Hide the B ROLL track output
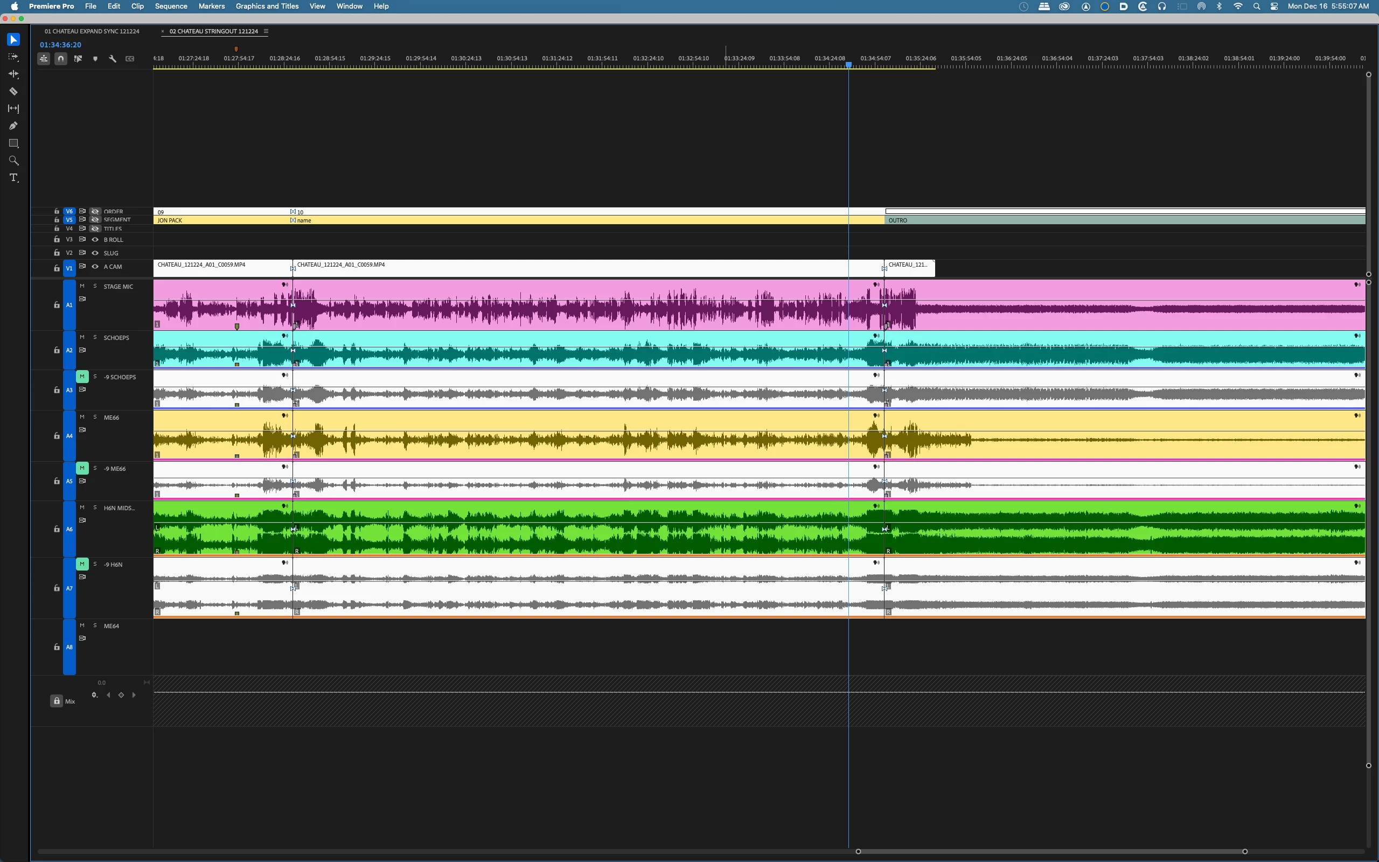This screenshot has height=862, width=1379. [x=95, y=239]
